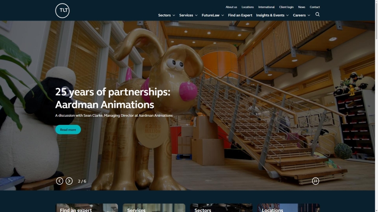378x212 pixels.
Task: Open the International link
Action: [266, 7]
